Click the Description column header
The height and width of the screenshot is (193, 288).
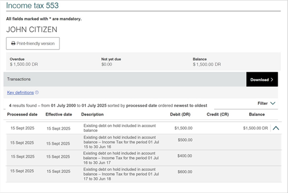pos(92,114)
